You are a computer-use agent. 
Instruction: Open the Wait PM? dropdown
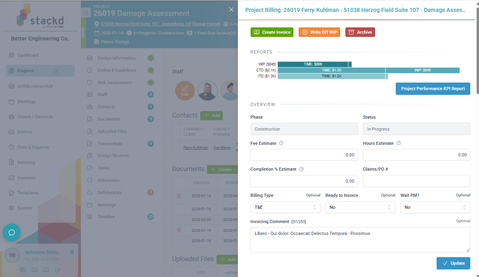click(x=435, y=207)
